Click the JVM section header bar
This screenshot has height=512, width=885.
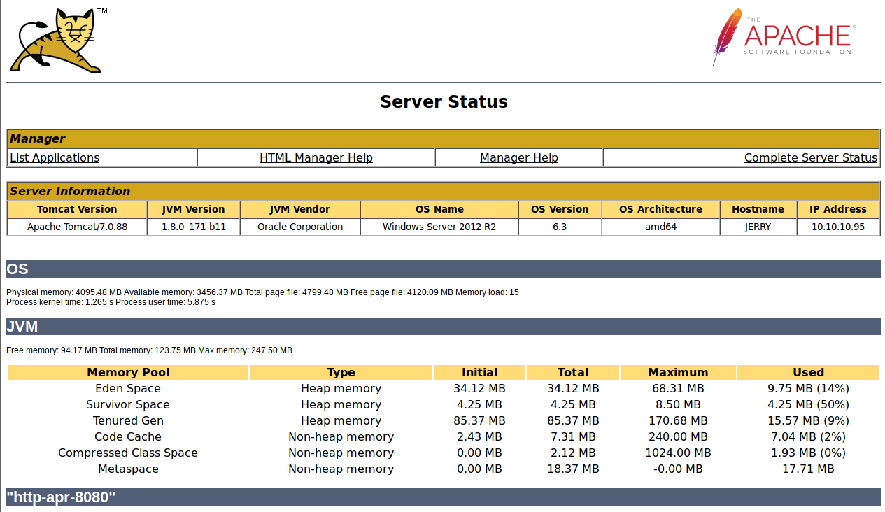click(x=444, y=327)
